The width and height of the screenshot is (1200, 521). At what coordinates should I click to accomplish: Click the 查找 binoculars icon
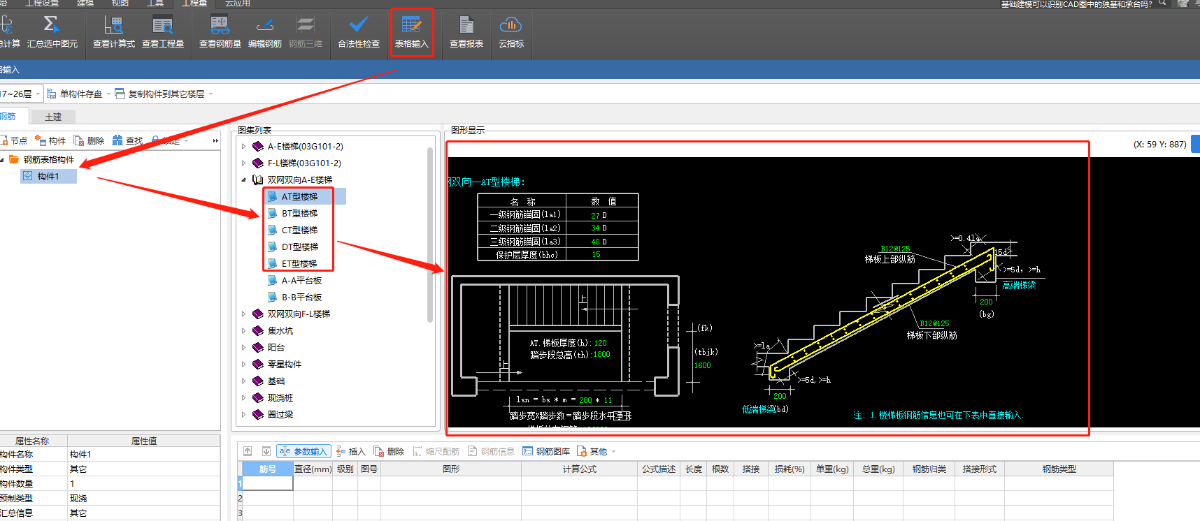coord(117,140)
